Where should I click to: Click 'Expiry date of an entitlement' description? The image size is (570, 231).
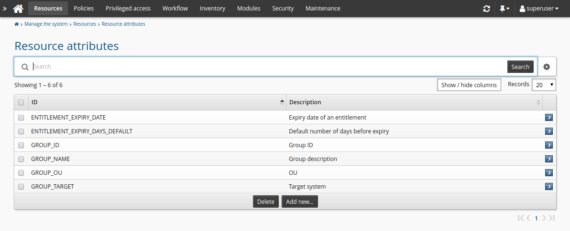[x=328, y=117]
